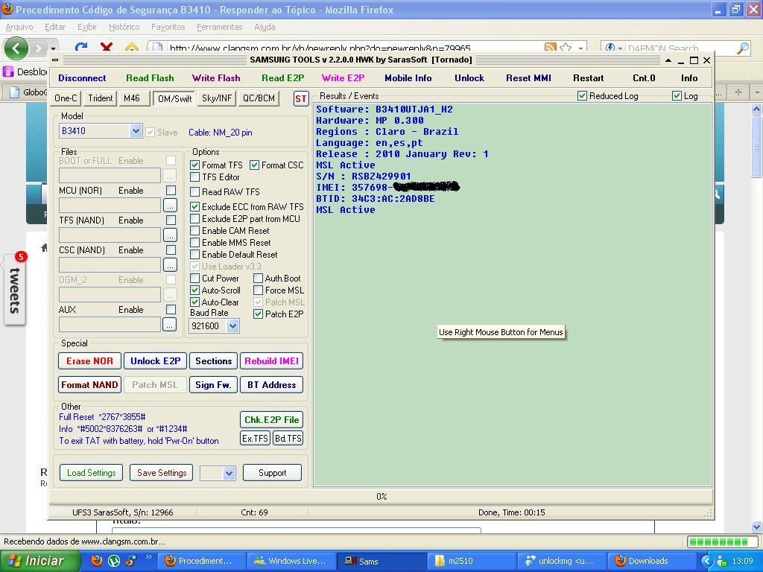Open the Histórico menu
Screen dimensions: 763x572
click(x=124, y=27)
